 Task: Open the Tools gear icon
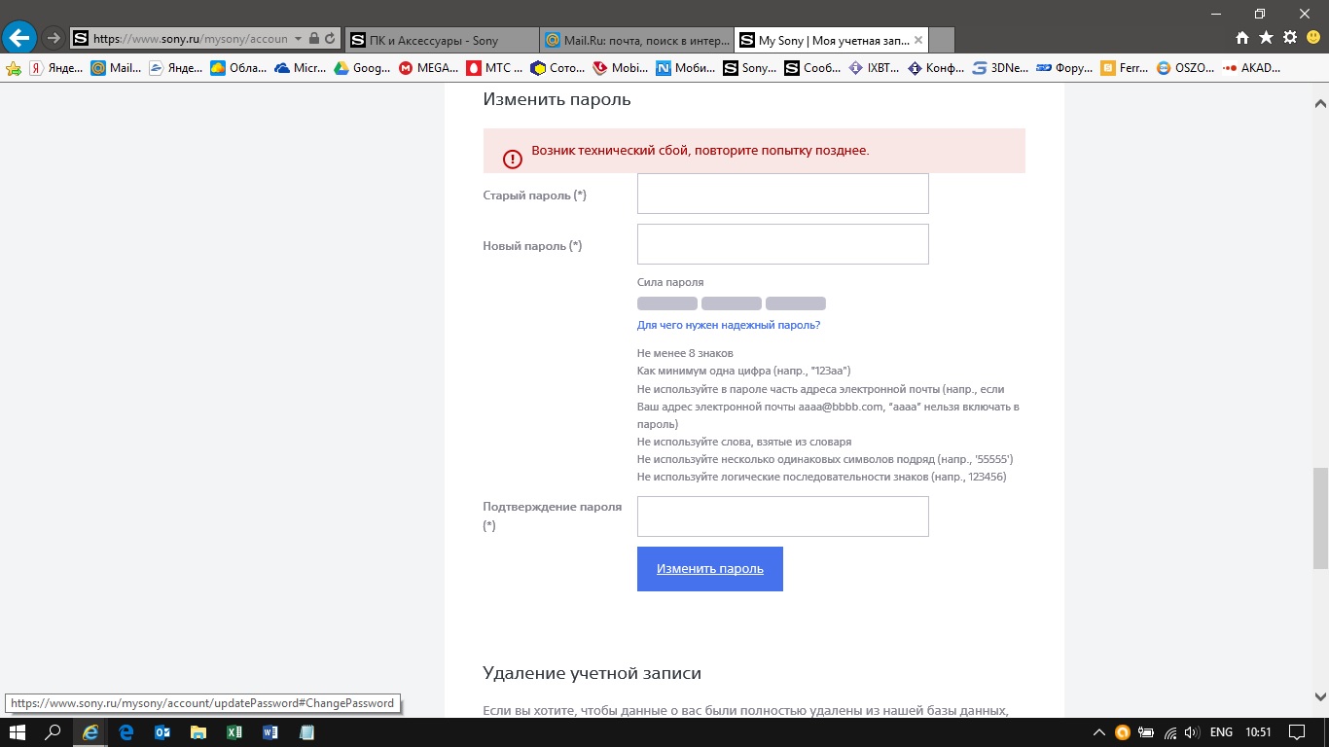[1290, 38]
